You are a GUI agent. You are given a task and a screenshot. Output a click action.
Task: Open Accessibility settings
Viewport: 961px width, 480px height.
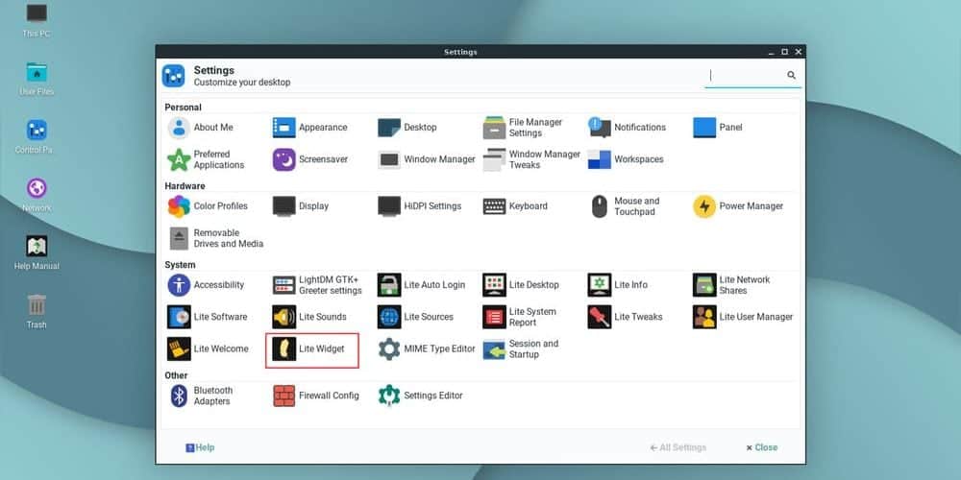(206, 285)
